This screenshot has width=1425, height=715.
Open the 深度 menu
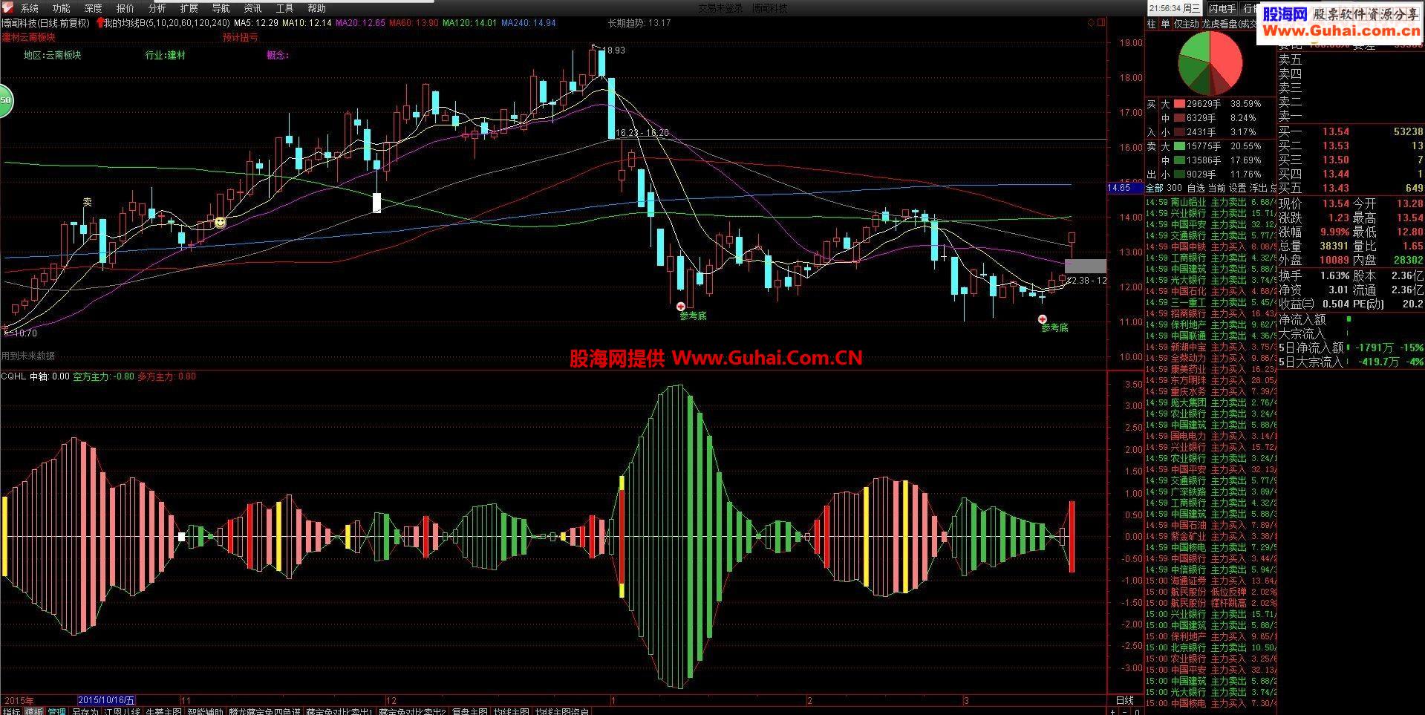click(94, 8)
